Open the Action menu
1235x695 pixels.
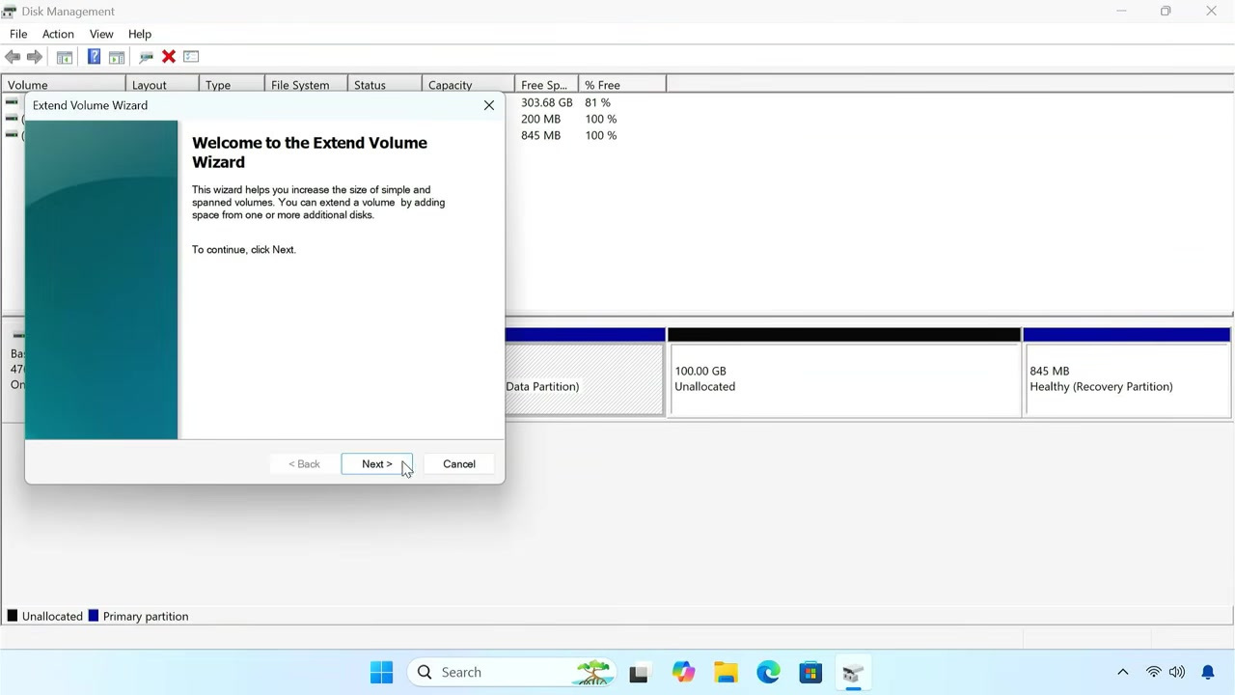58,34
